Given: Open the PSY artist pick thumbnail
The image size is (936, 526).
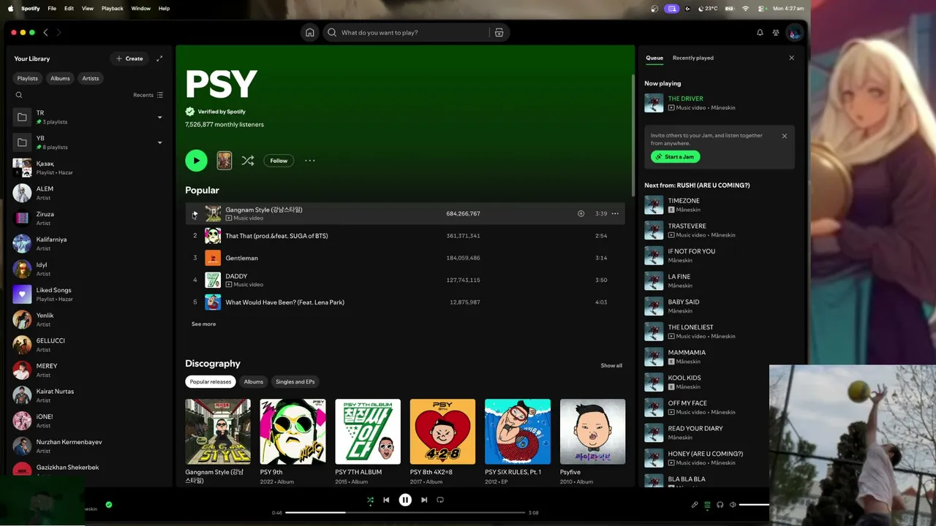Looking at the screenshot, I should point(224,161).
